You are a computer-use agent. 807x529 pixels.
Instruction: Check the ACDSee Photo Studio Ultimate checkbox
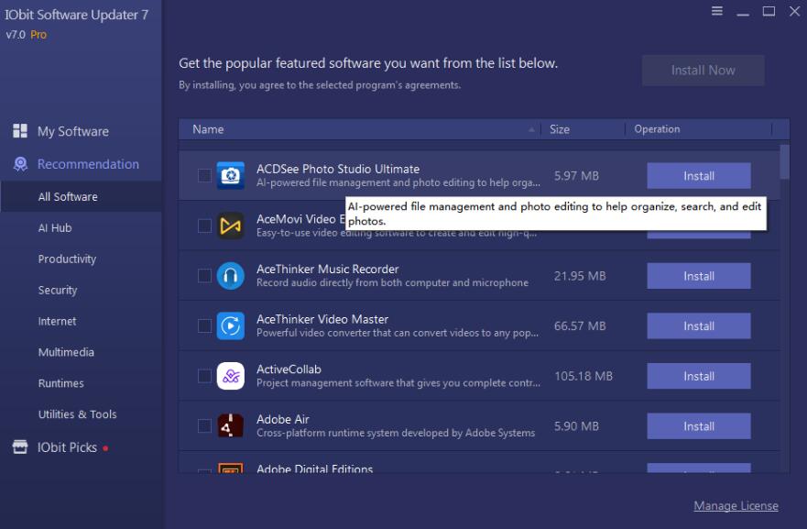point(204,176)
